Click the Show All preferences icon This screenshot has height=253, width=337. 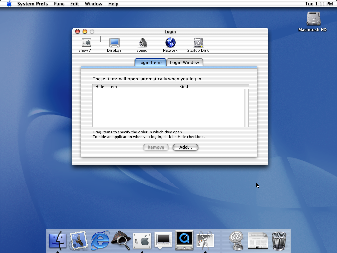pos(86,45)
